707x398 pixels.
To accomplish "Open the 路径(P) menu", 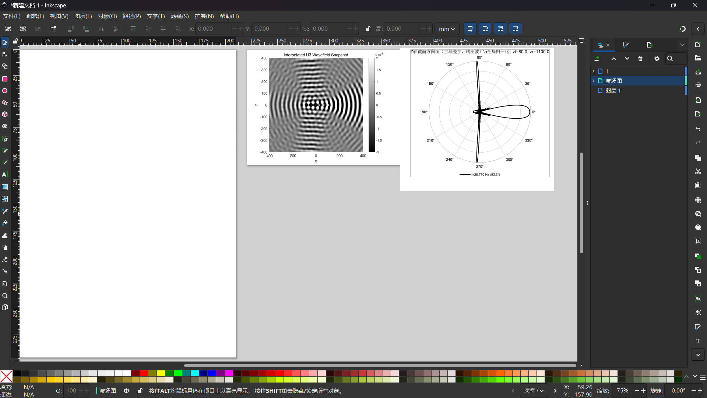I will pyautogui.click(x=132, y=16).
